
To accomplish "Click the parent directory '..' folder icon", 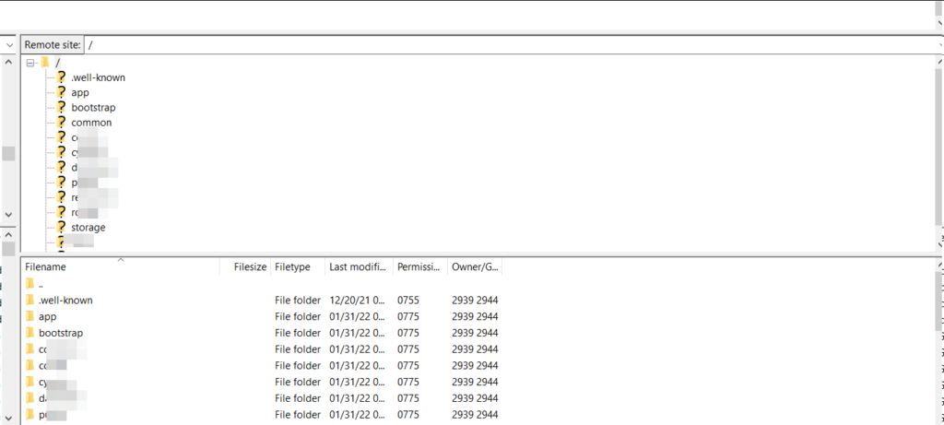I will pos(29,284).
